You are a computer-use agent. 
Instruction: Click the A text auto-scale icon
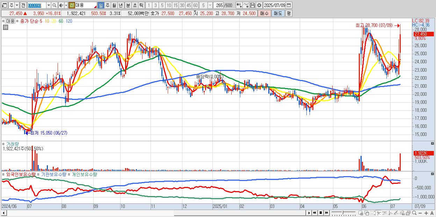pos(432,213)
